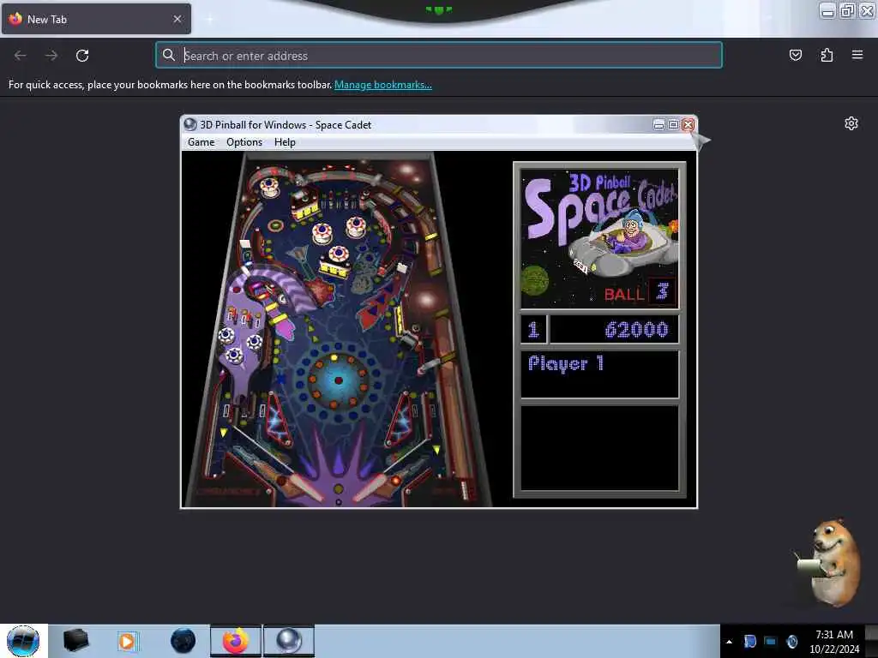Open the black folder taskbar icon
The width and height of the screenshot is (878, 658).
click(75, 641)
